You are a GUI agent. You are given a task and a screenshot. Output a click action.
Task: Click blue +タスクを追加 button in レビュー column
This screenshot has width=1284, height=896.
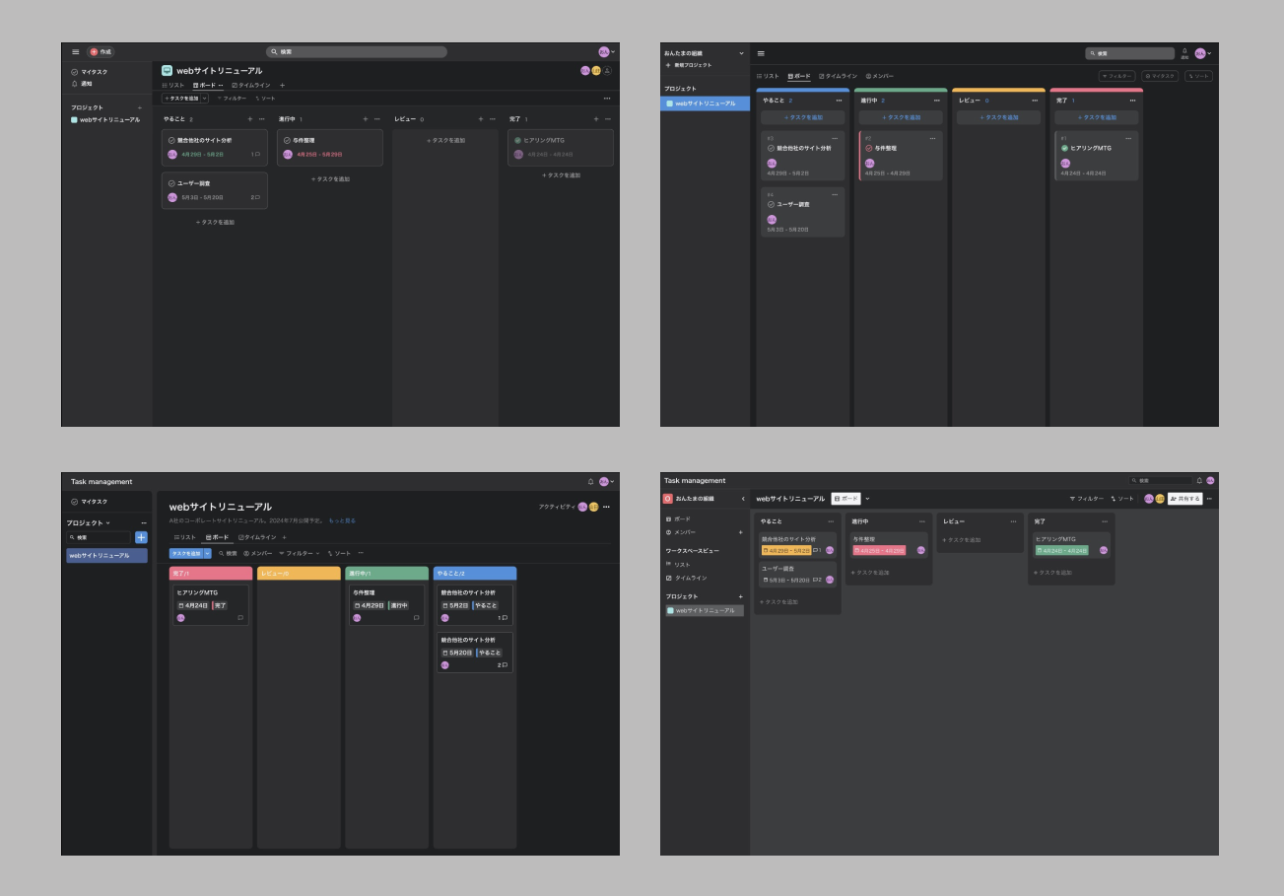pyautogui.click(x=998, y=117)
